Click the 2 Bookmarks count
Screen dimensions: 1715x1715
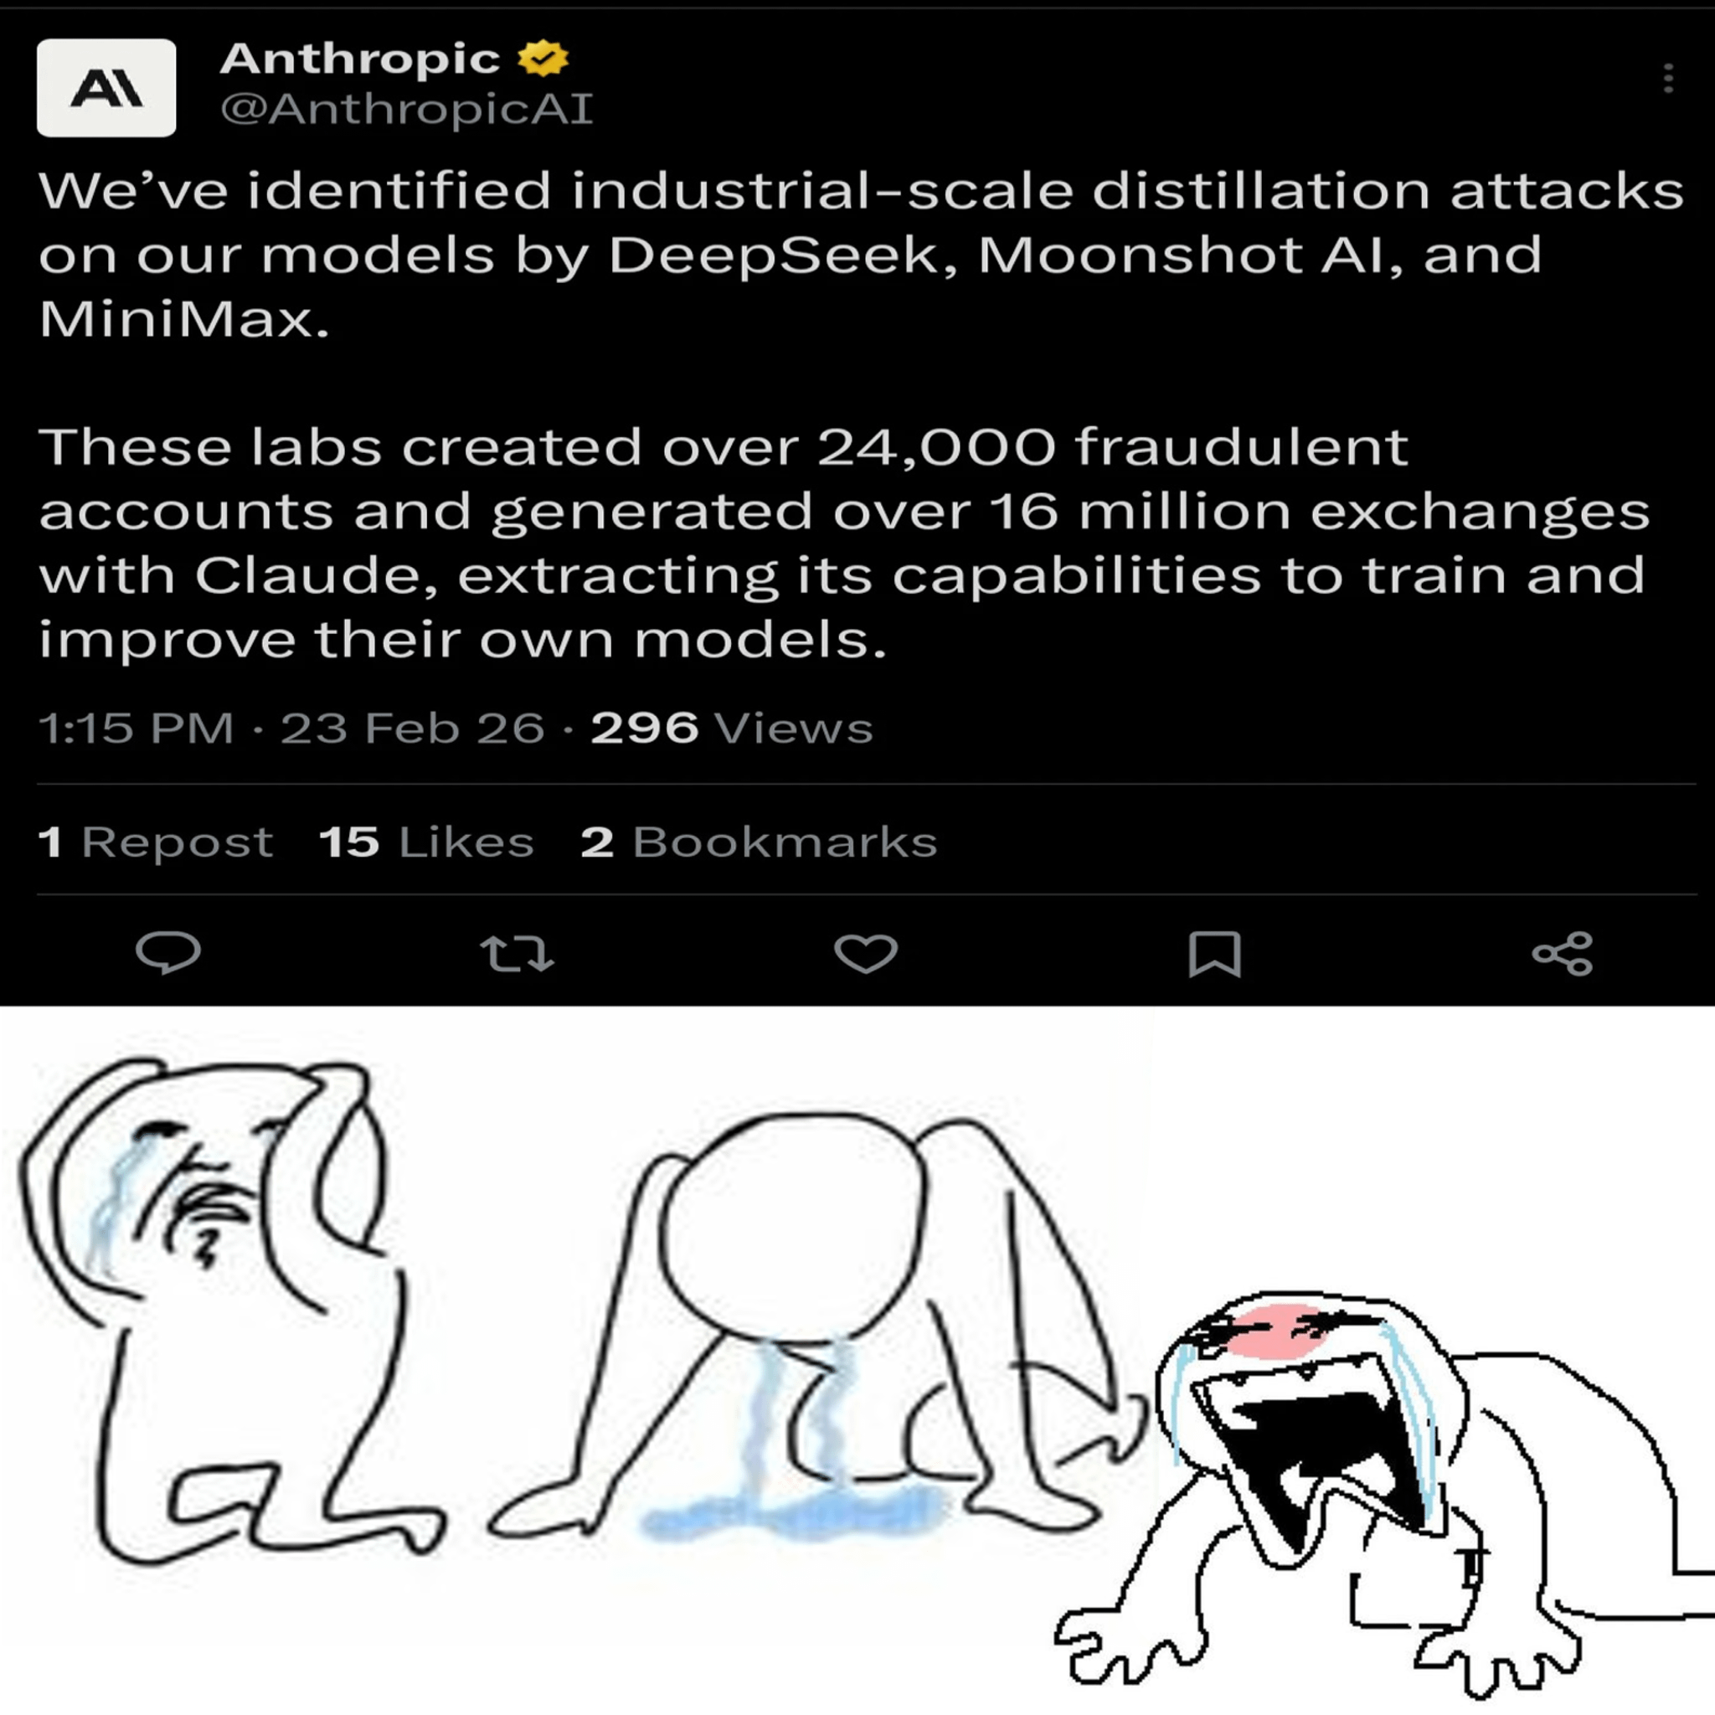[x=759, y=842]
